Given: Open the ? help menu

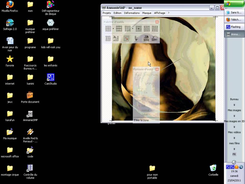Looking at the screenshot, I should 169,13.
